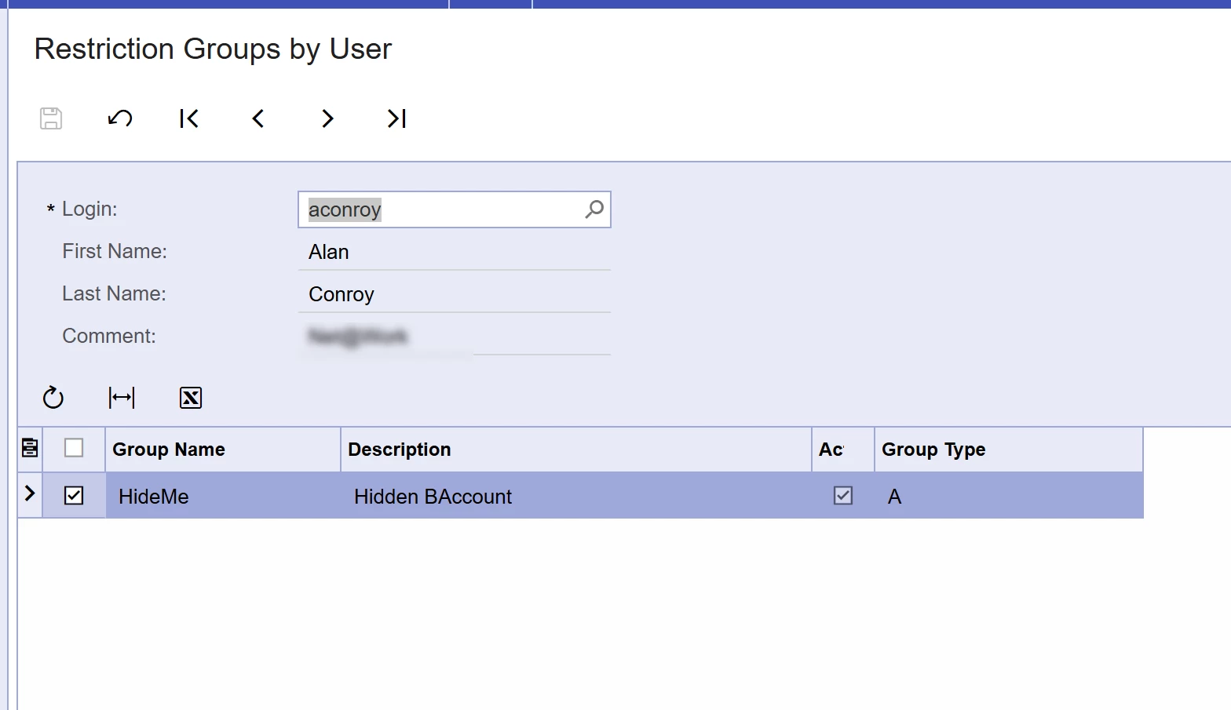This screenshot has width=1231, height=710.
Task: Uncheck the HideMe row Included checkbox
Action: (x=74, y=496)
